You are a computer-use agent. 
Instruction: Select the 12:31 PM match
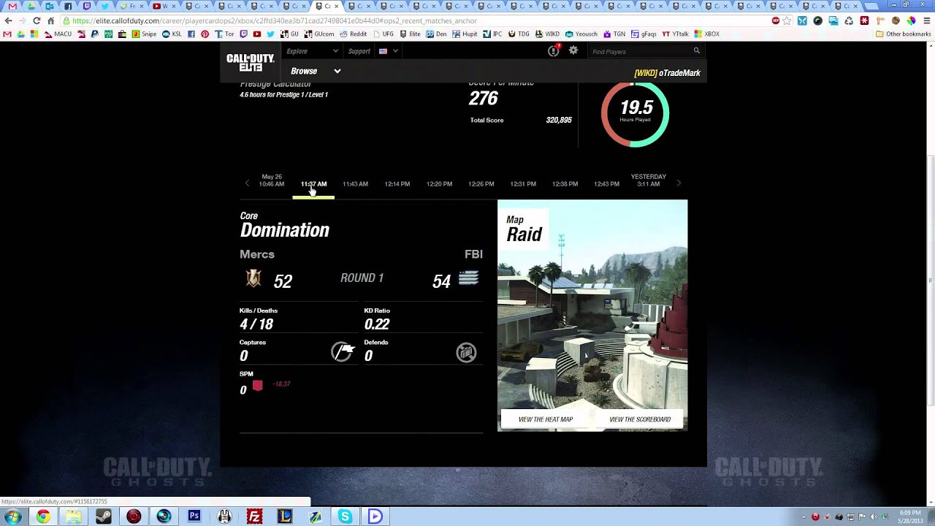(523, 184)
